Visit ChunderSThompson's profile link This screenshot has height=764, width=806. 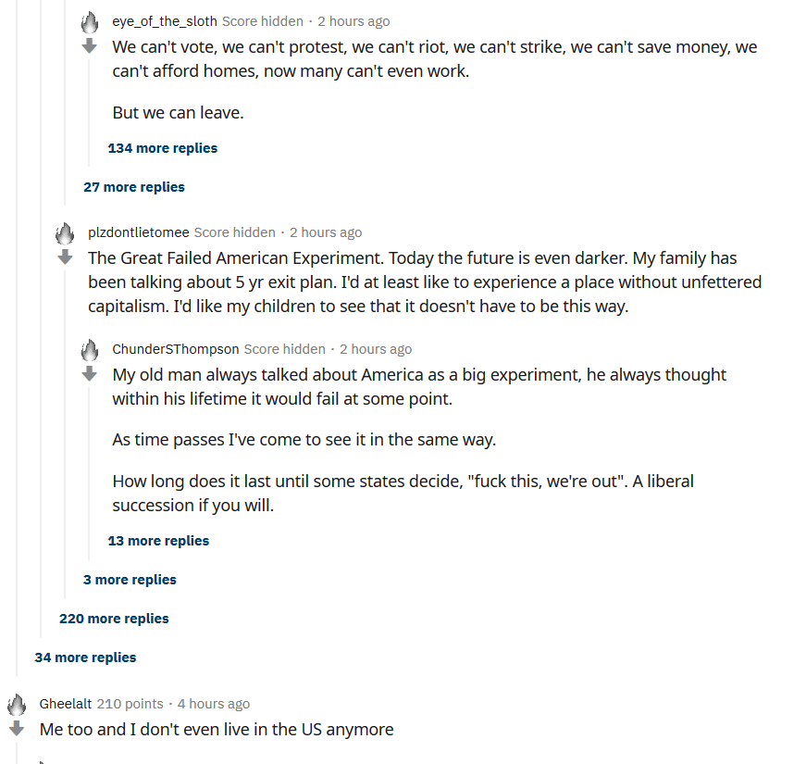click(x=176, y=349)
